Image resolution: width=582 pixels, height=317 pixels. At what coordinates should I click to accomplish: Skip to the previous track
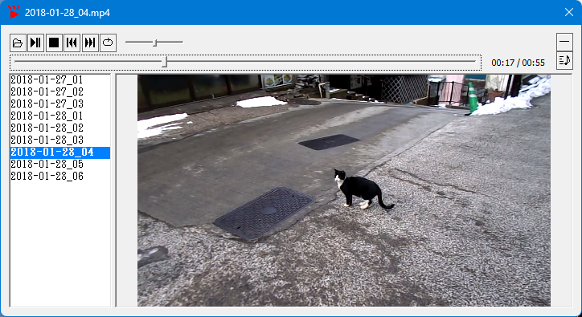[x=72, y=43]
